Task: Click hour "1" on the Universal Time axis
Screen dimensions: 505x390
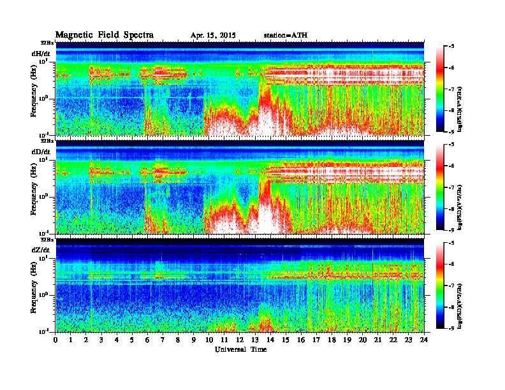Action: (x=71, y=340)
